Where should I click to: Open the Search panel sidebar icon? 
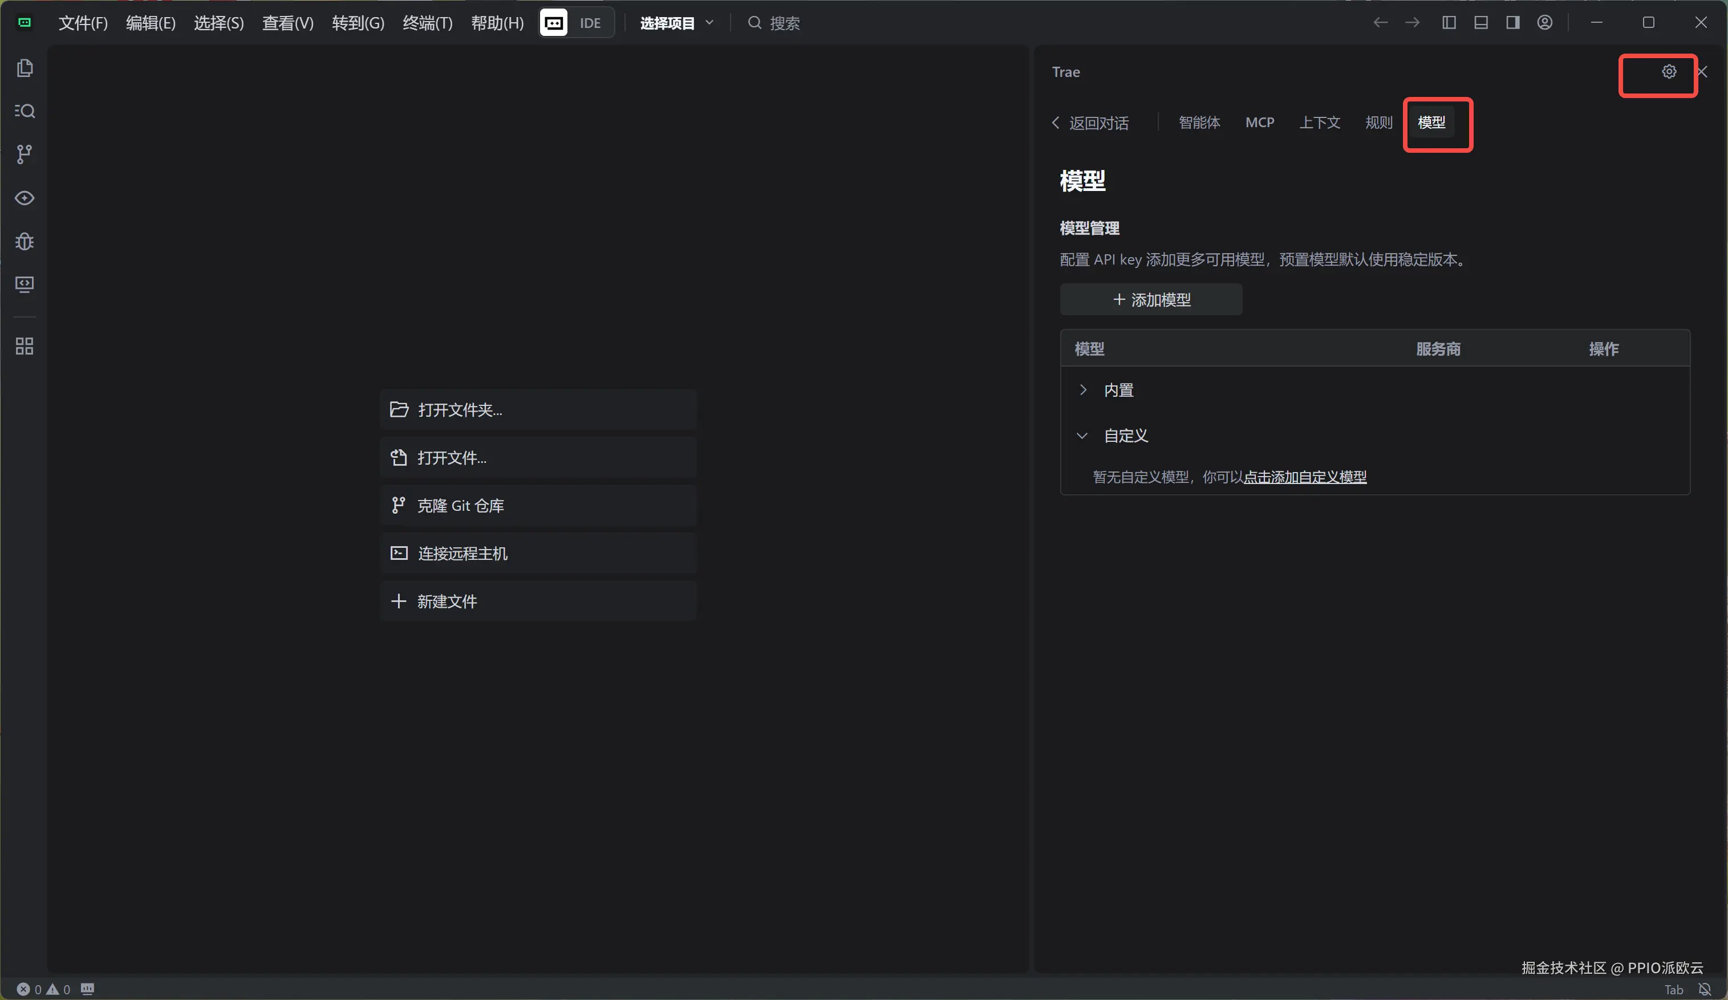tap(25, 111)
